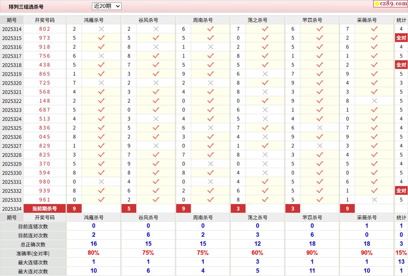This screenshot has height=276, width=408.
Task: Click the 全对 badge in row 2025315
Action: 401,38
